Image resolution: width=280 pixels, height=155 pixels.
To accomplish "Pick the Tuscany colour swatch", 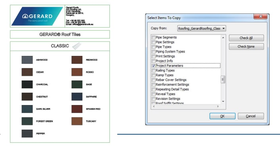I will point(77,121).
